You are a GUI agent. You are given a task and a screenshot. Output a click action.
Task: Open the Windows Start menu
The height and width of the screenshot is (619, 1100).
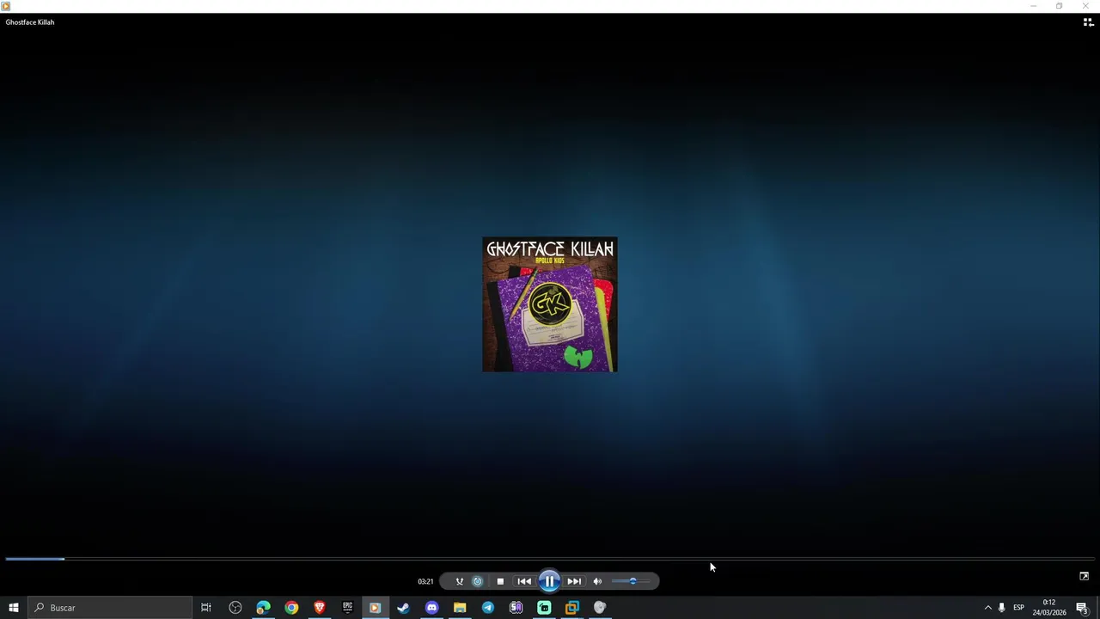pos(14,608)
